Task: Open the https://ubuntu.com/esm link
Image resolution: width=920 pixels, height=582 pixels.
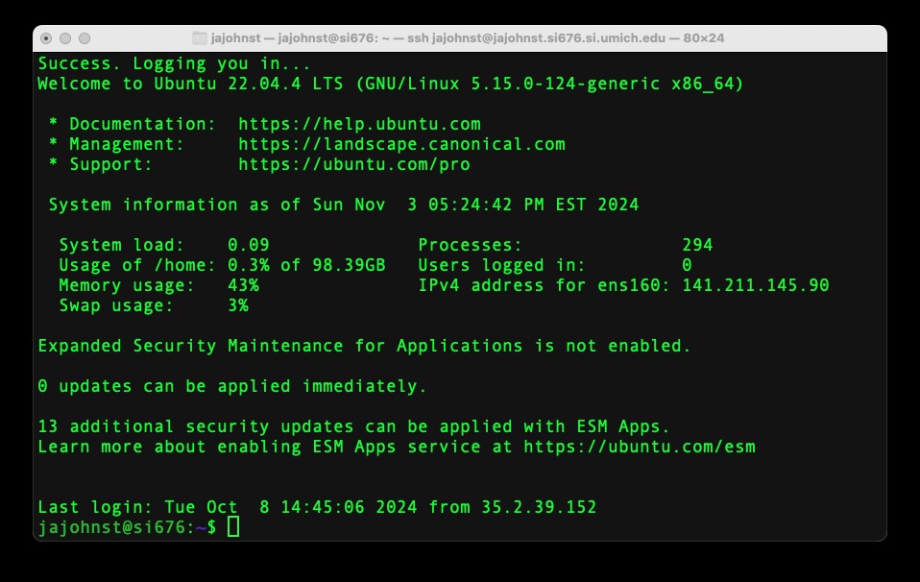Action: [640, 447]
